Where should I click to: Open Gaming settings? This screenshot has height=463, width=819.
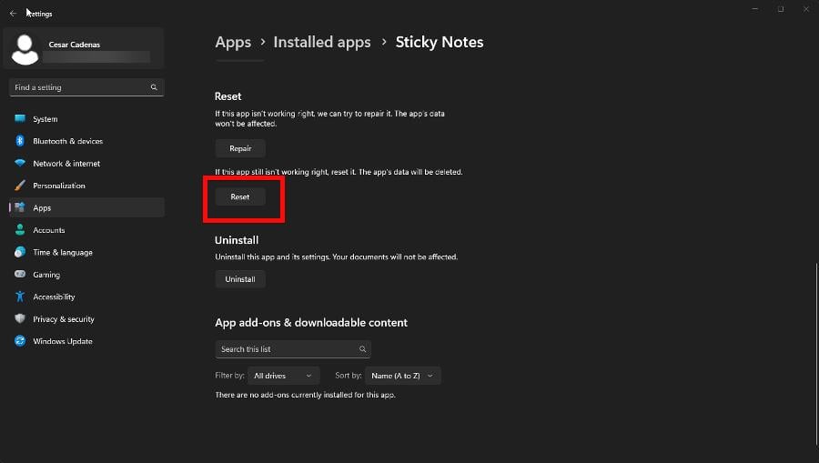[x=86, y=274]
